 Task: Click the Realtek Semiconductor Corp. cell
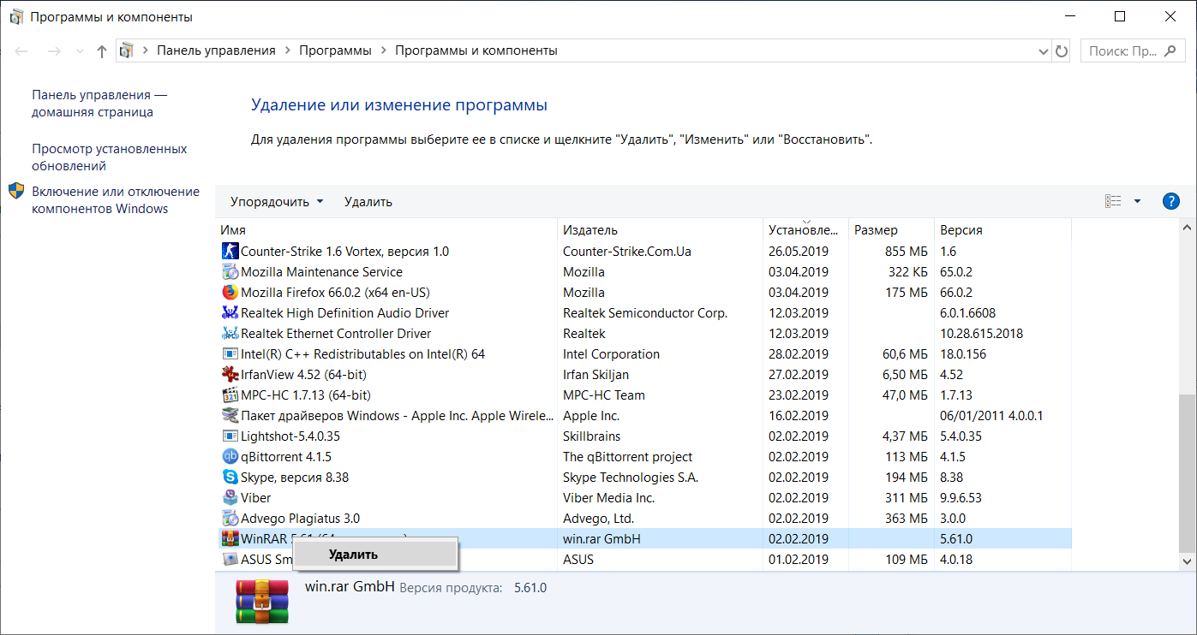pyautogui.click(x=645, y=313)
